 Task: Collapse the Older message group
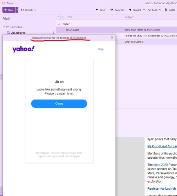click(59, 24)
